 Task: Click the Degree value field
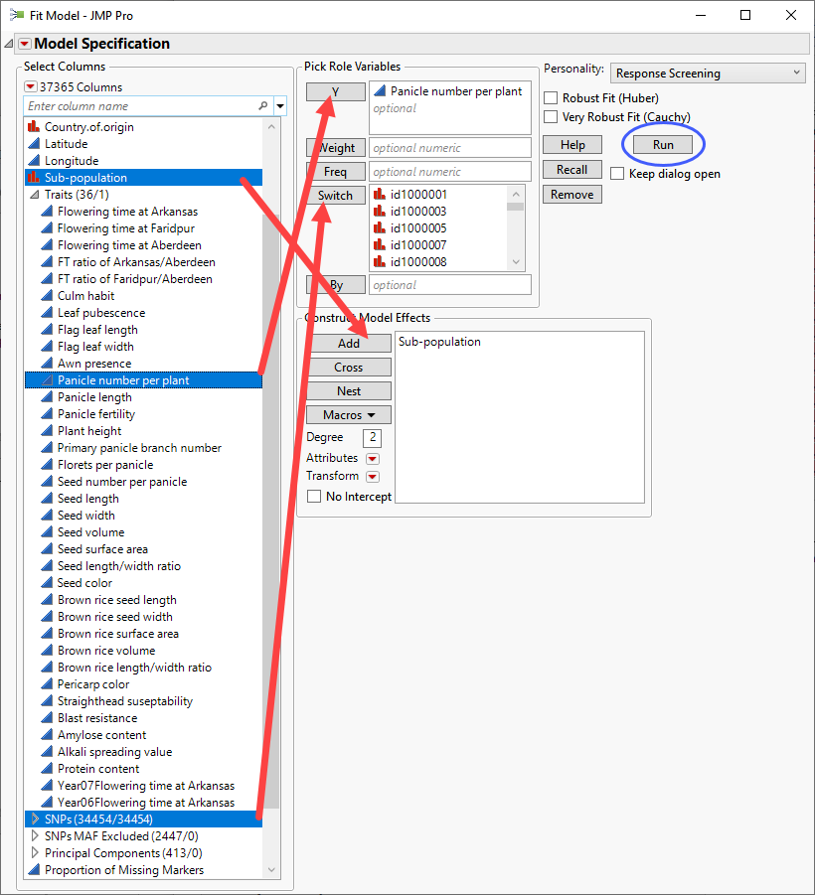click(x=373, y=438)
